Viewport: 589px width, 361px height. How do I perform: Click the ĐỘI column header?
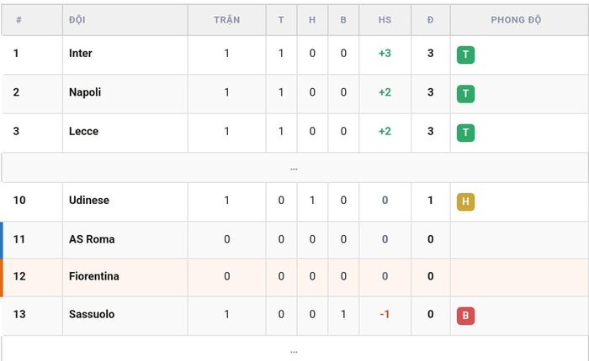tap(77, 20)
